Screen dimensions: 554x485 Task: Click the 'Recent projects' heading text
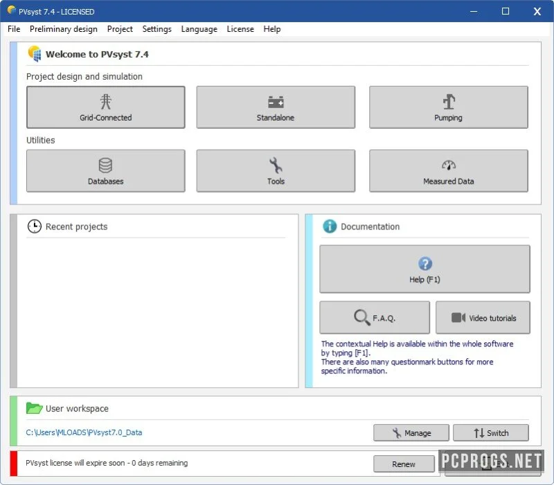[x=77, y=227]
